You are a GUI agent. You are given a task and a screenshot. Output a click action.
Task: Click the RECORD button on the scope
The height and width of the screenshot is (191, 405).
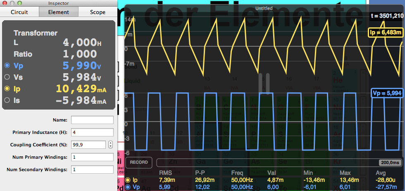coord(139,162)
